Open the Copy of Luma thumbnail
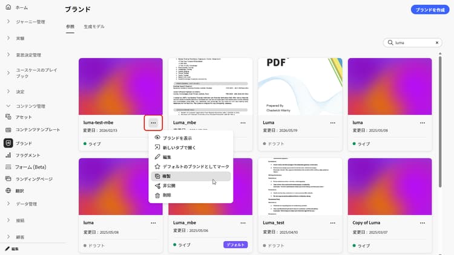Image resolution: width=454 pixels, height=255 pixels. coord(390,187)
